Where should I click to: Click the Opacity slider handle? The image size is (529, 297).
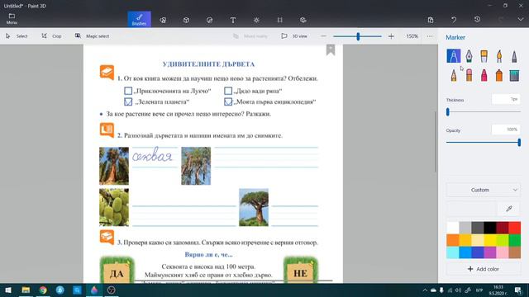pos(519,142)
